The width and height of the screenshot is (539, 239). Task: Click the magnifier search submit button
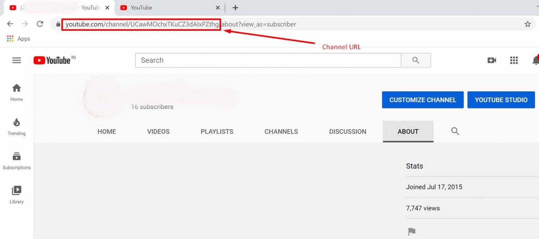416,60
